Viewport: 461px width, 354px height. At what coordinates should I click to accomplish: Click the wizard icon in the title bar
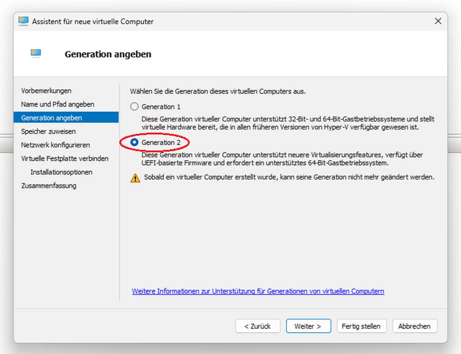pos(23,21)
